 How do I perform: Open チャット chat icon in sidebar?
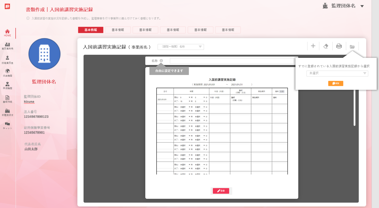coord(7,125)
